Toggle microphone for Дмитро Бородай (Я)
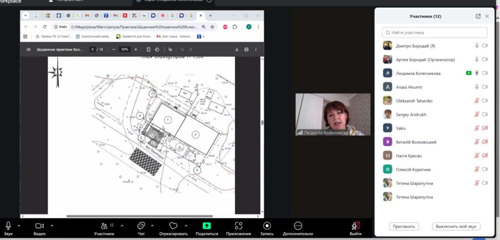500x240 pixels. 477,46
